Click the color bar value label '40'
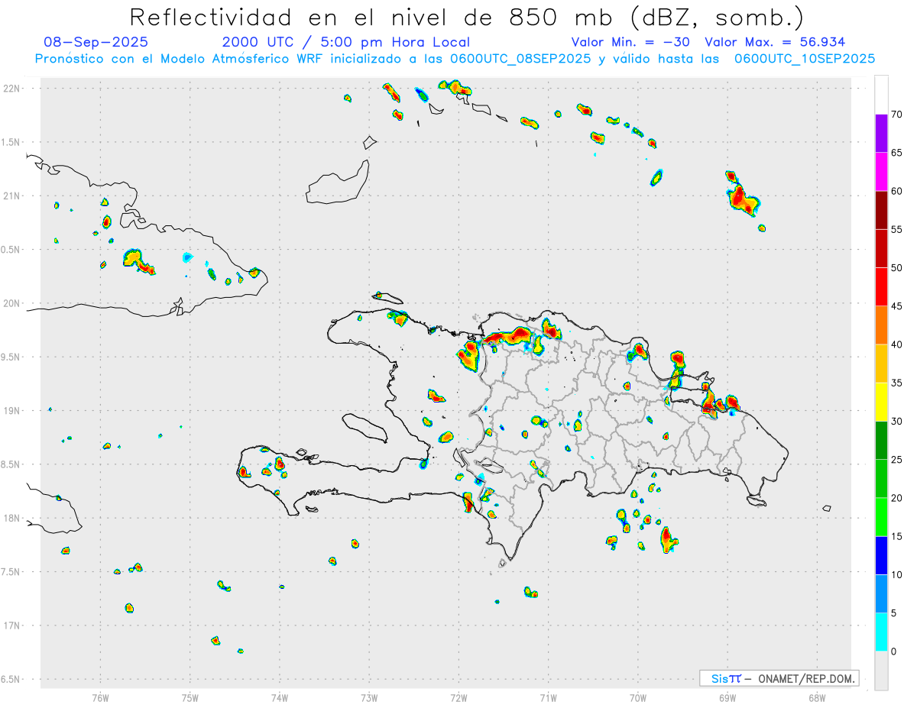 [897, 344]
